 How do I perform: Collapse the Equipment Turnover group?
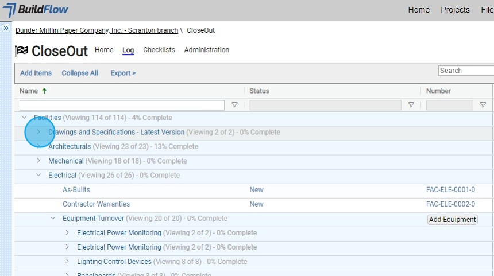53,218
